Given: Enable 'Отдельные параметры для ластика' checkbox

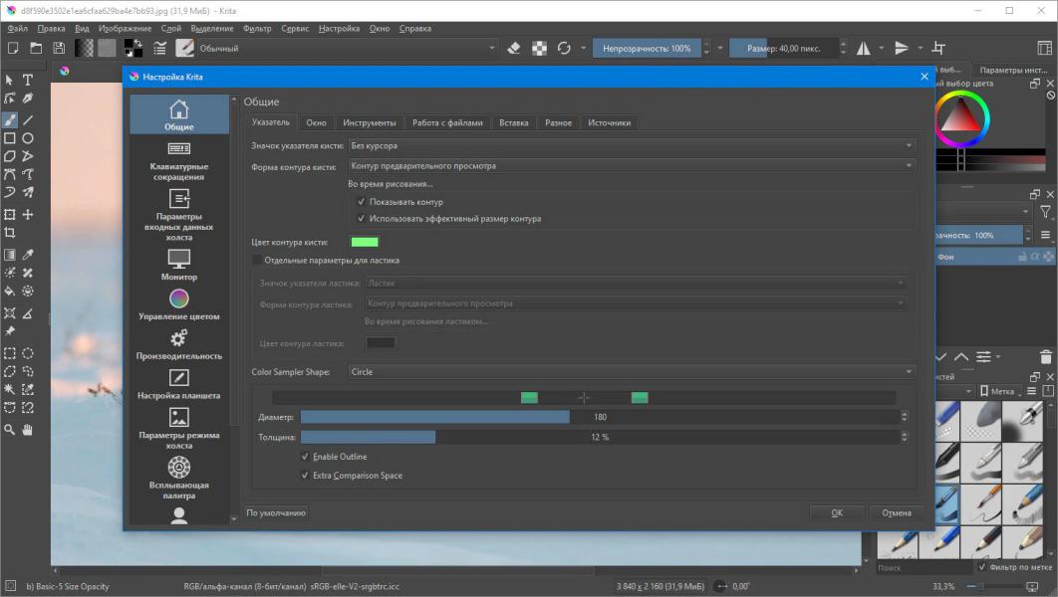Looking at the screenshot, I should [x=258, y=261].
